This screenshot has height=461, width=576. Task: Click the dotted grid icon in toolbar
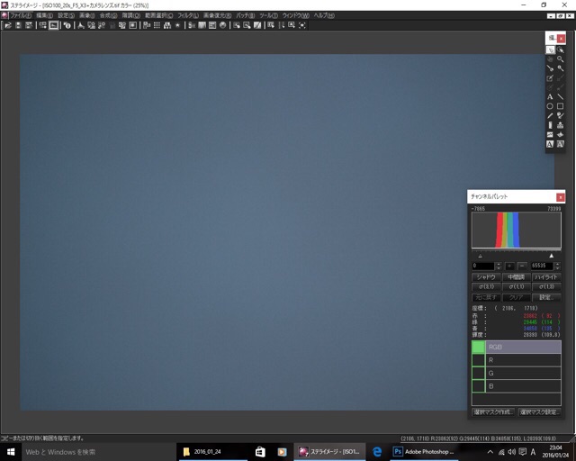coord(157,25)
